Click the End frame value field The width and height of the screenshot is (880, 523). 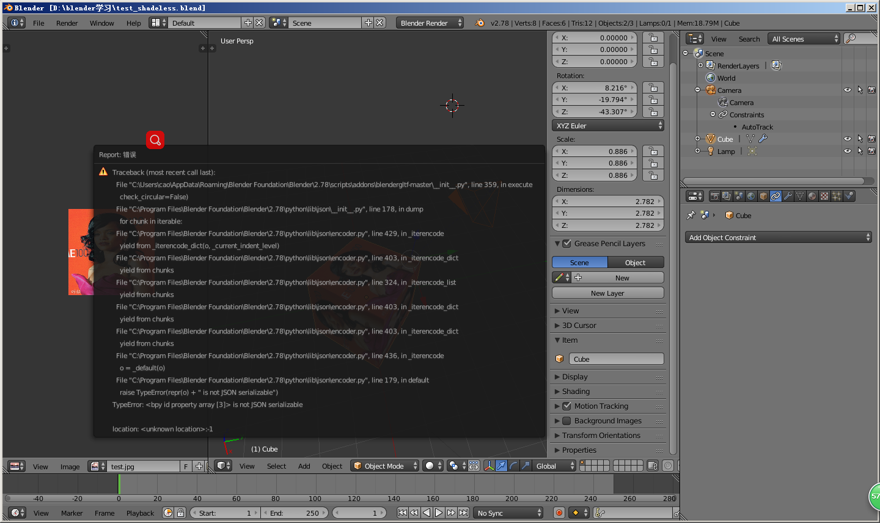coord(295,513)
